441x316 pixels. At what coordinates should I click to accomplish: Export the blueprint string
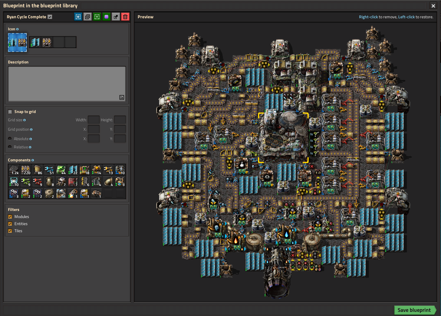pyautogui.click(x=116, y=17)
